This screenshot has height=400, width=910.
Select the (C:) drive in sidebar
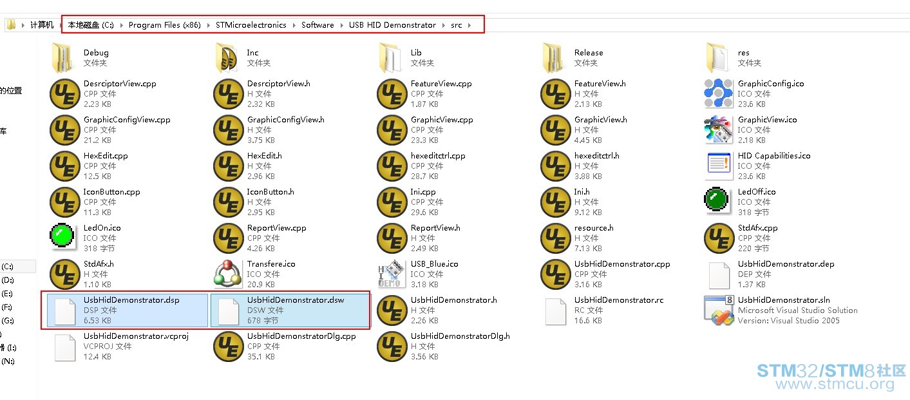pos(7,267)
